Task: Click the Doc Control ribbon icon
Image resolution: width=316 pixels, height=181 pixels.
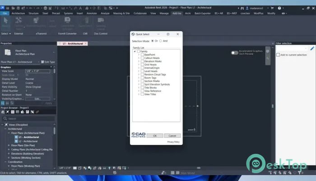Action: click(101, 20)
